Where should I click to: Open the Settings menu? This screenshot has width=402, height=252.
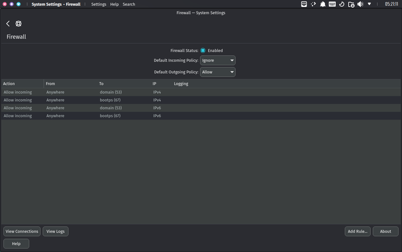click(99, 4)
